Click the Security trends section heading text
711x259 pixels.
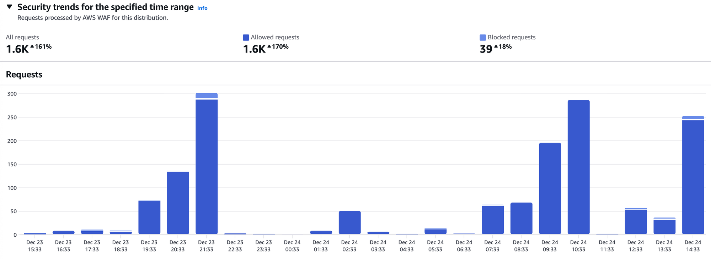point(105,7)
